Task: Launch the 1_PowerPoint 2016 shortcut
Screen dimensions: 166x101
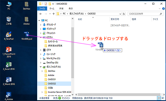Action: click(x=9, y=52)
